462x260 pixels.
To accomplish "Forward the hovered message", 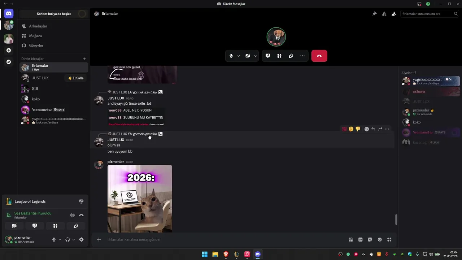I will (380, 129).
